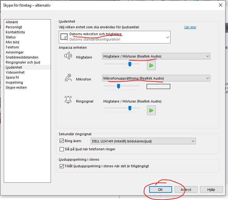
Task: Untick 'Tillåt ljuduppspelning i stereo' checkbox
Action: [62, 166]
